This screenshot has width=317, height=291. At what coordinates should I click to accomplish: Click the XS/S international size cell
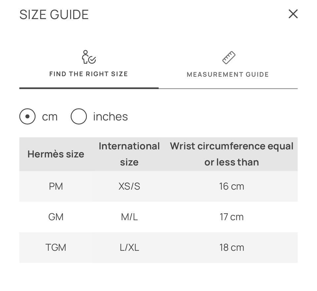point(129,186)
